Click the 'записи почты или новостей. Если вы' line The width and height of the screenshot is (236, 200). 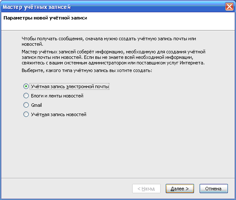coord(107,57)
